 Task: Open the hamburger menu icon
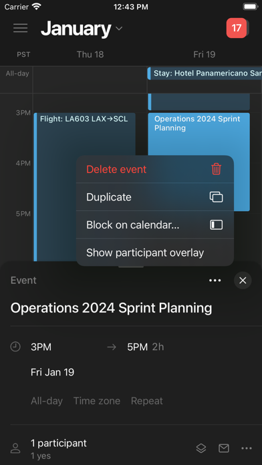[21, 28]
